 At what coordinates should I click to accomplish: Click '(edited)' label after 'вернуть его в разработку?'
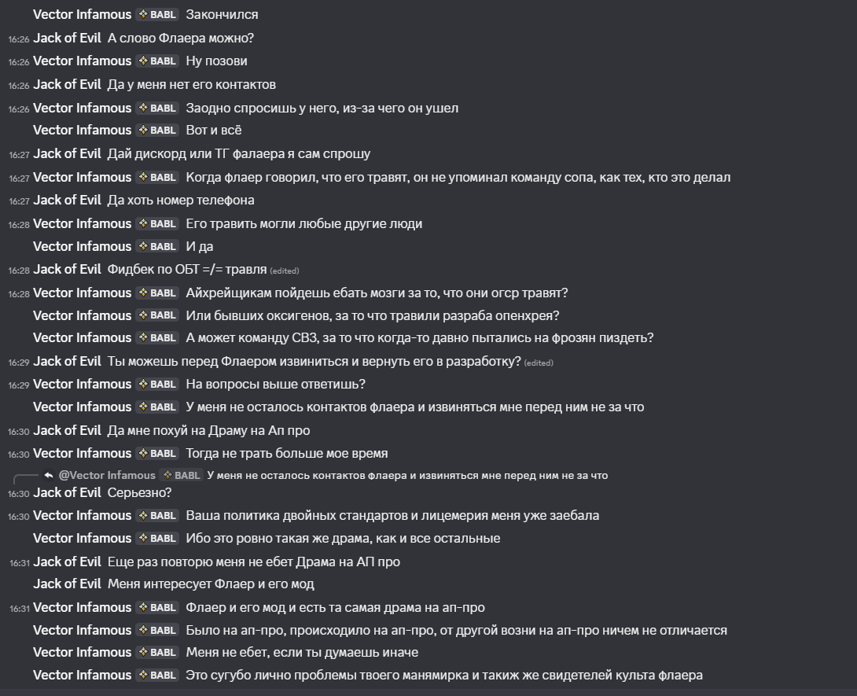539,363
